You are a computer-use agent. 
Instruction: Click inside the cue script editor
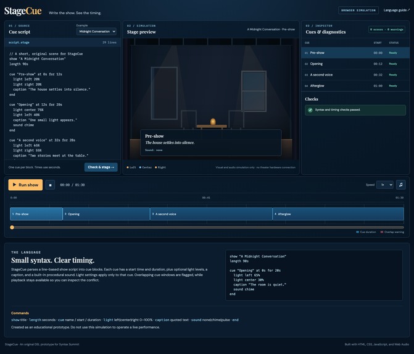pos(62,103)
